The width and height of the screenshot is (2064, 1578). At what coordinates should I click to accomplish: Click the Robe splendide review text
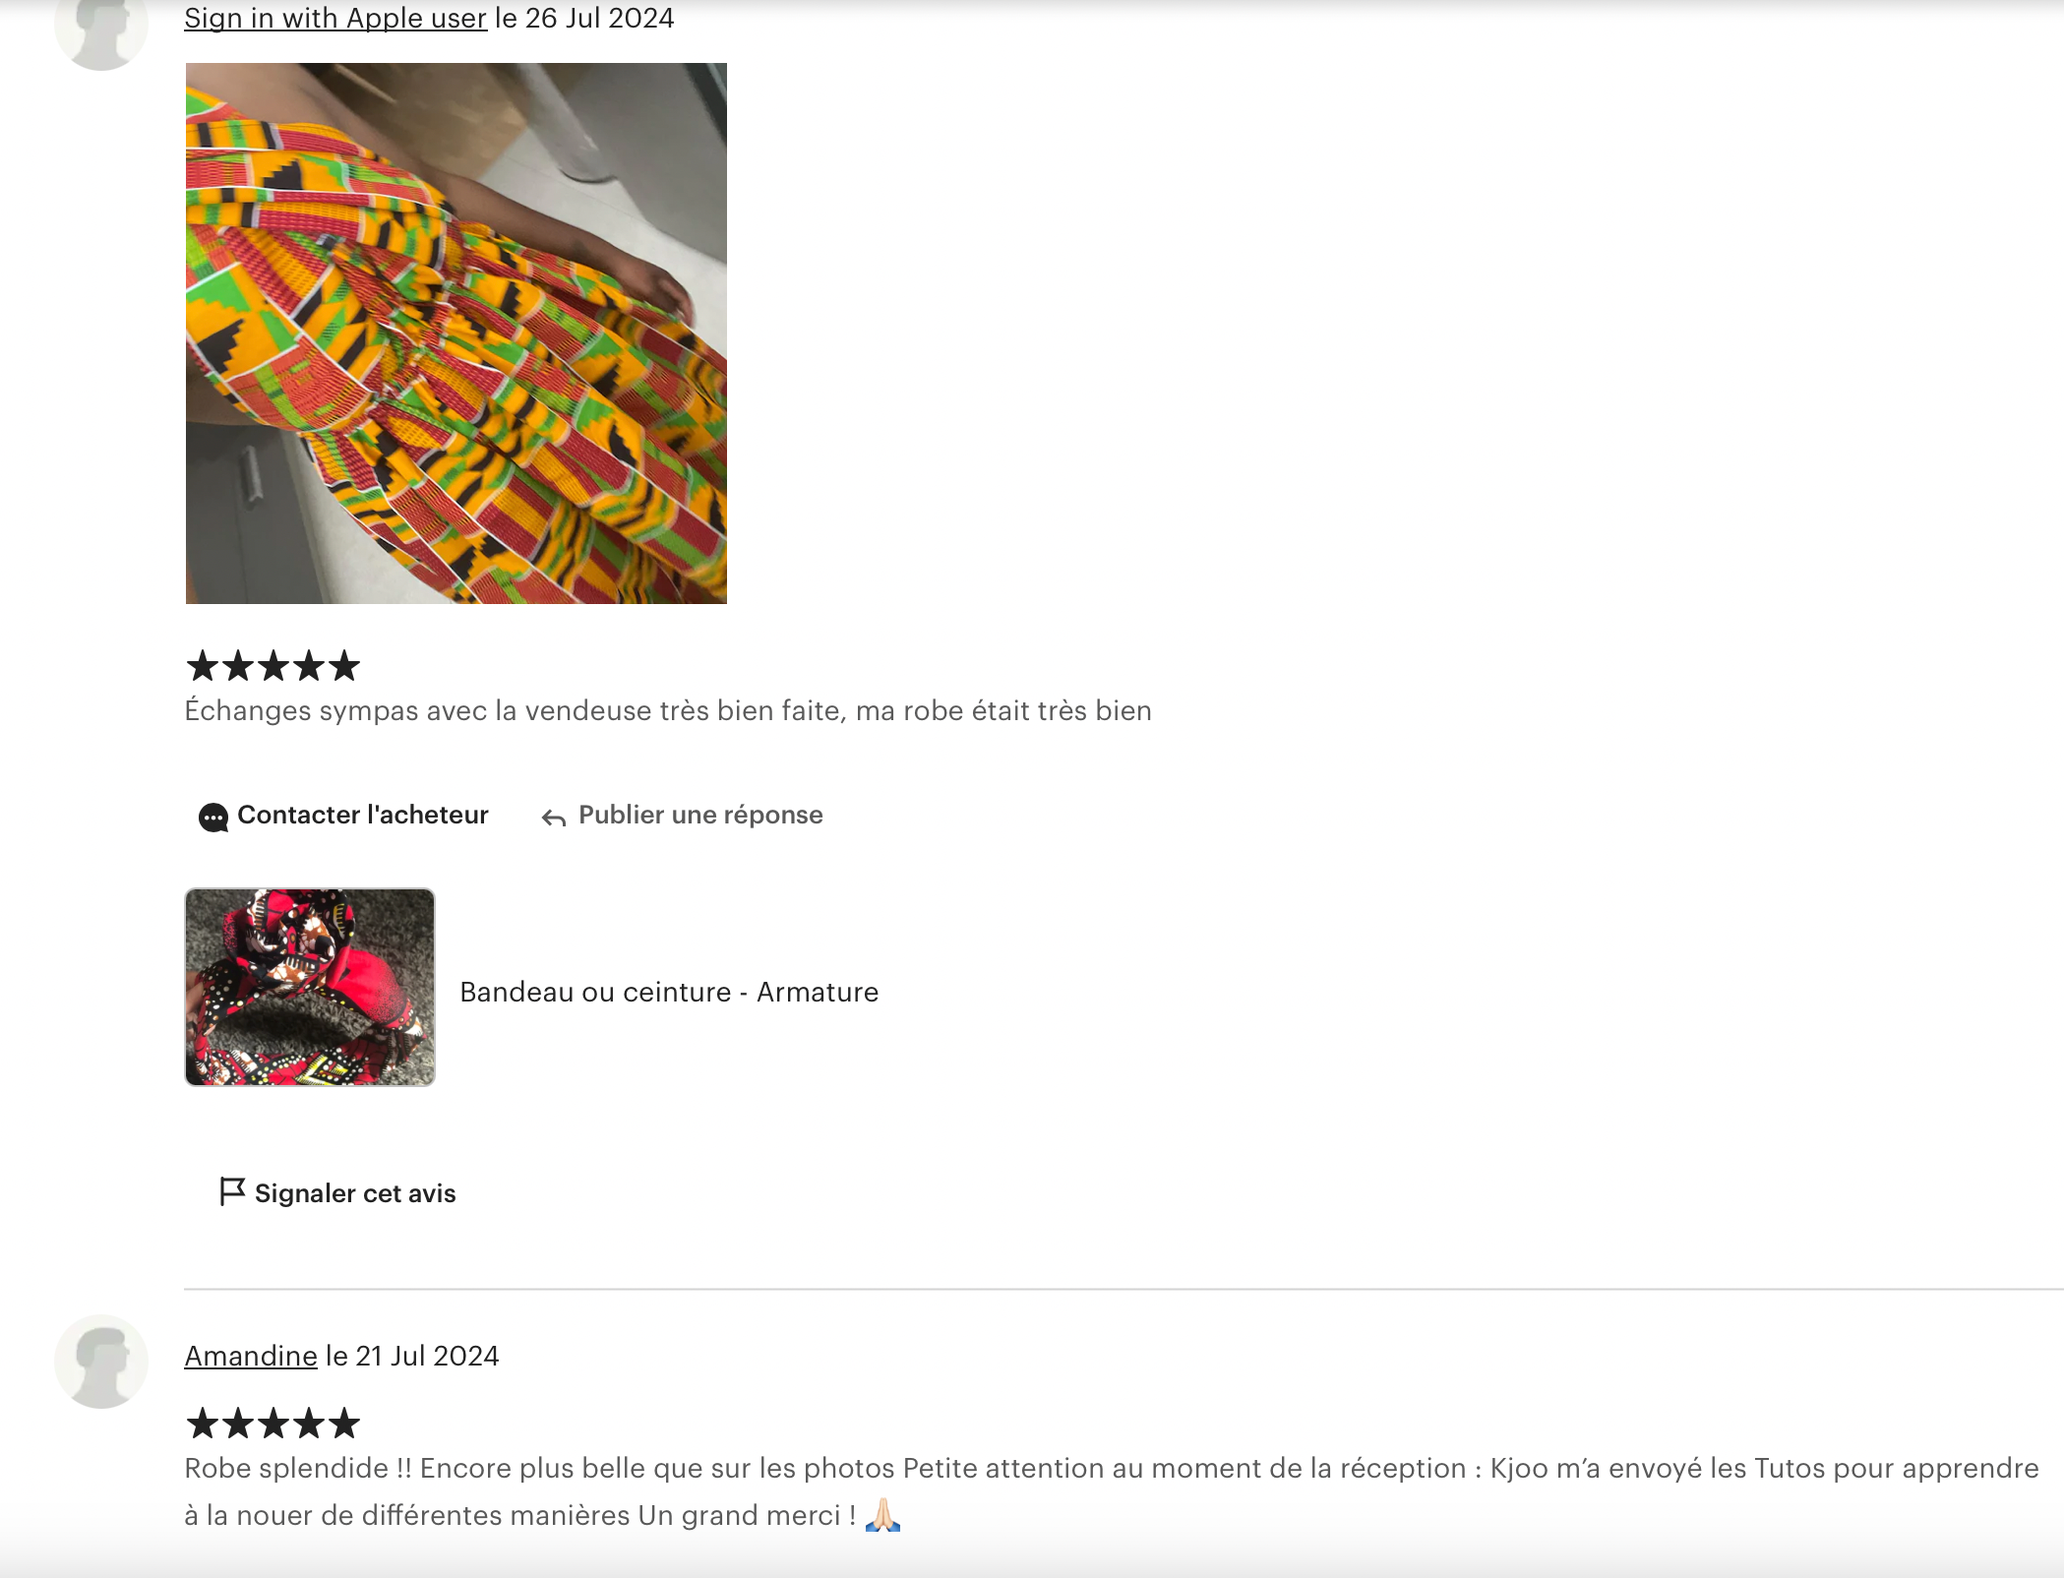pyautogui.click(x=1112, y=1491)
